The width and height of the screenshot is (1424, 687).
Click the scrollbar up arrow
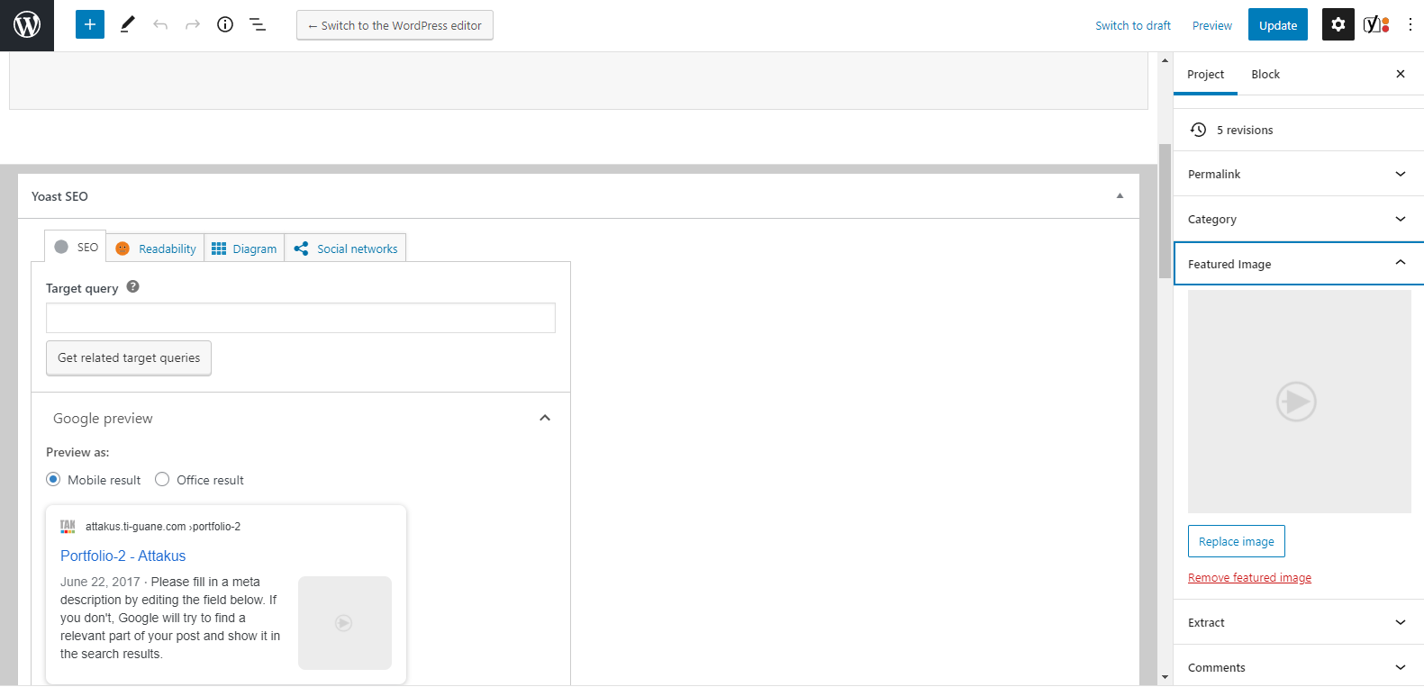pos(1166,60)
